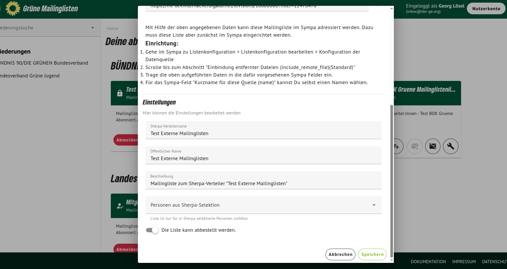
Task: Click the crossed-out mail unsubscribe icon
Action: point(433,146)
